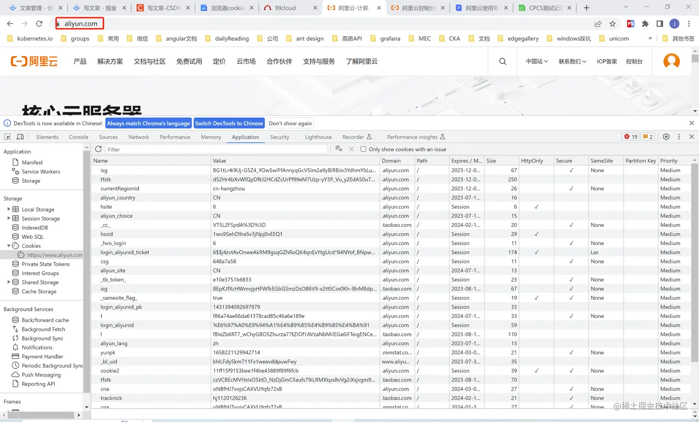Open Chrome's three-dot menu
Viewport: 699px width, 422px height.
[x=689, y=24]
